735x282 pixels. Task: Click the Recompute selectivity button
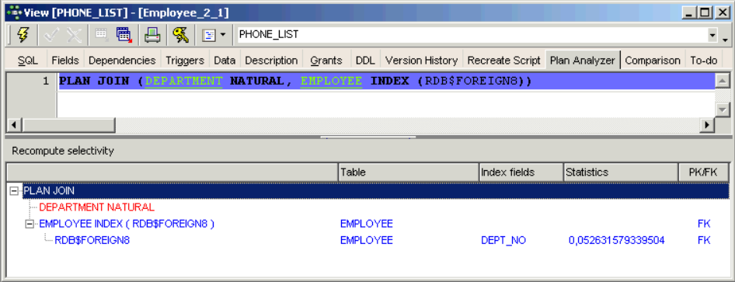point(63,151)
